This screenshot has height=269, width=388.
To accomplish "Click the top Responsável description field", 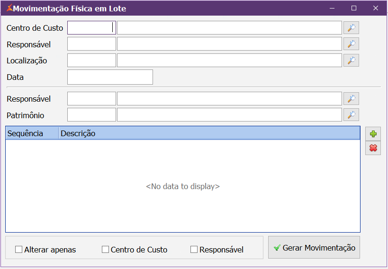I will tap(229, 44).
